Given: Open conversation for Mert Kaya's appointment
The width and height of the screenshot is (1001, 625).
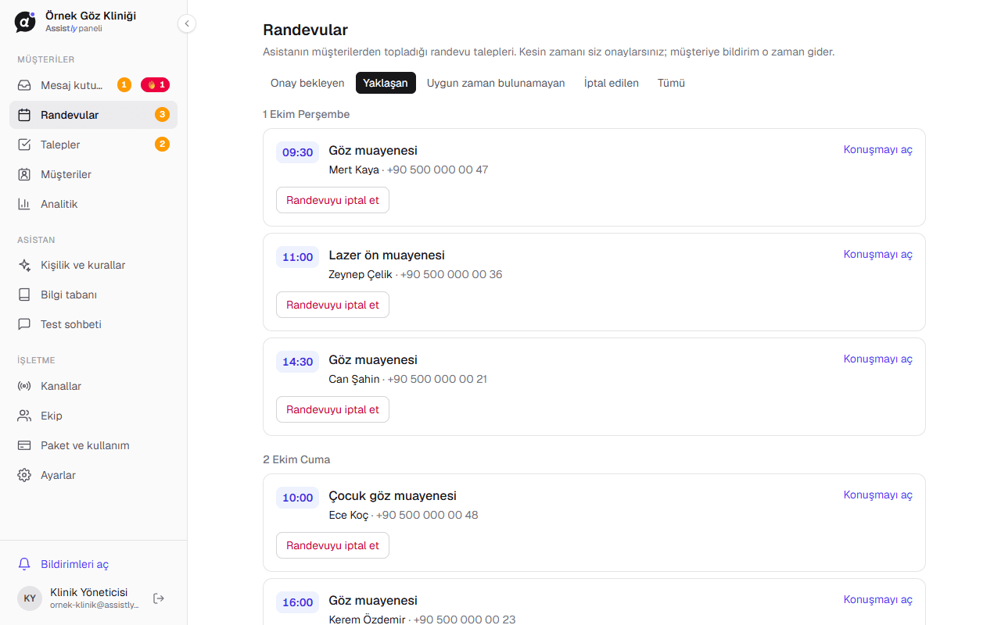Looking at the screenshot, I should (877, 149).
